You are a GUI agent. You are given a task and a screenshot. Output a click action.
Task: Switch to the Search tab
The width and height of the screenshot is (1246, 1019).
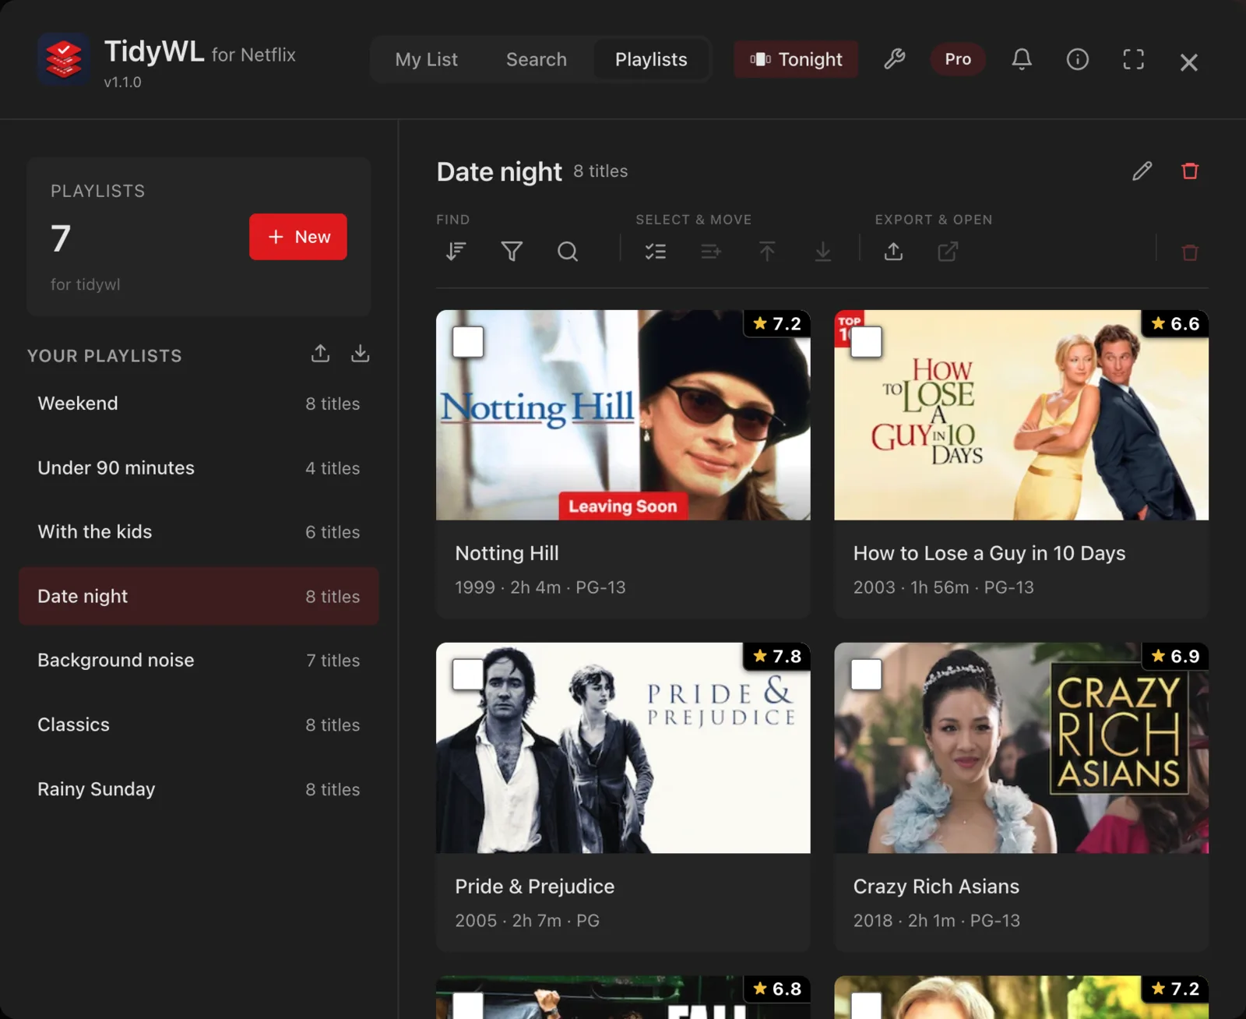click(x=537, y=59)
